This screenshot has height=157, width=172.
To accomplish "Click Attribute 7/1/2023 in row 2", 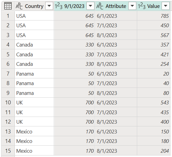I will click(116, 25).
